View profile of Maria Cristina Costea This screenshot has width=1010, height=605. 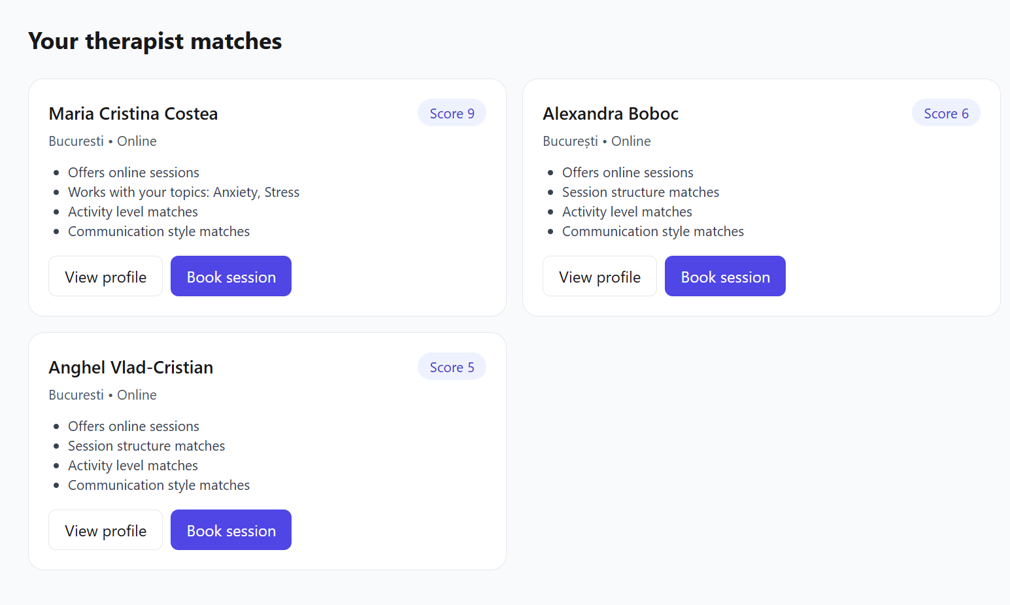[105, 277]
